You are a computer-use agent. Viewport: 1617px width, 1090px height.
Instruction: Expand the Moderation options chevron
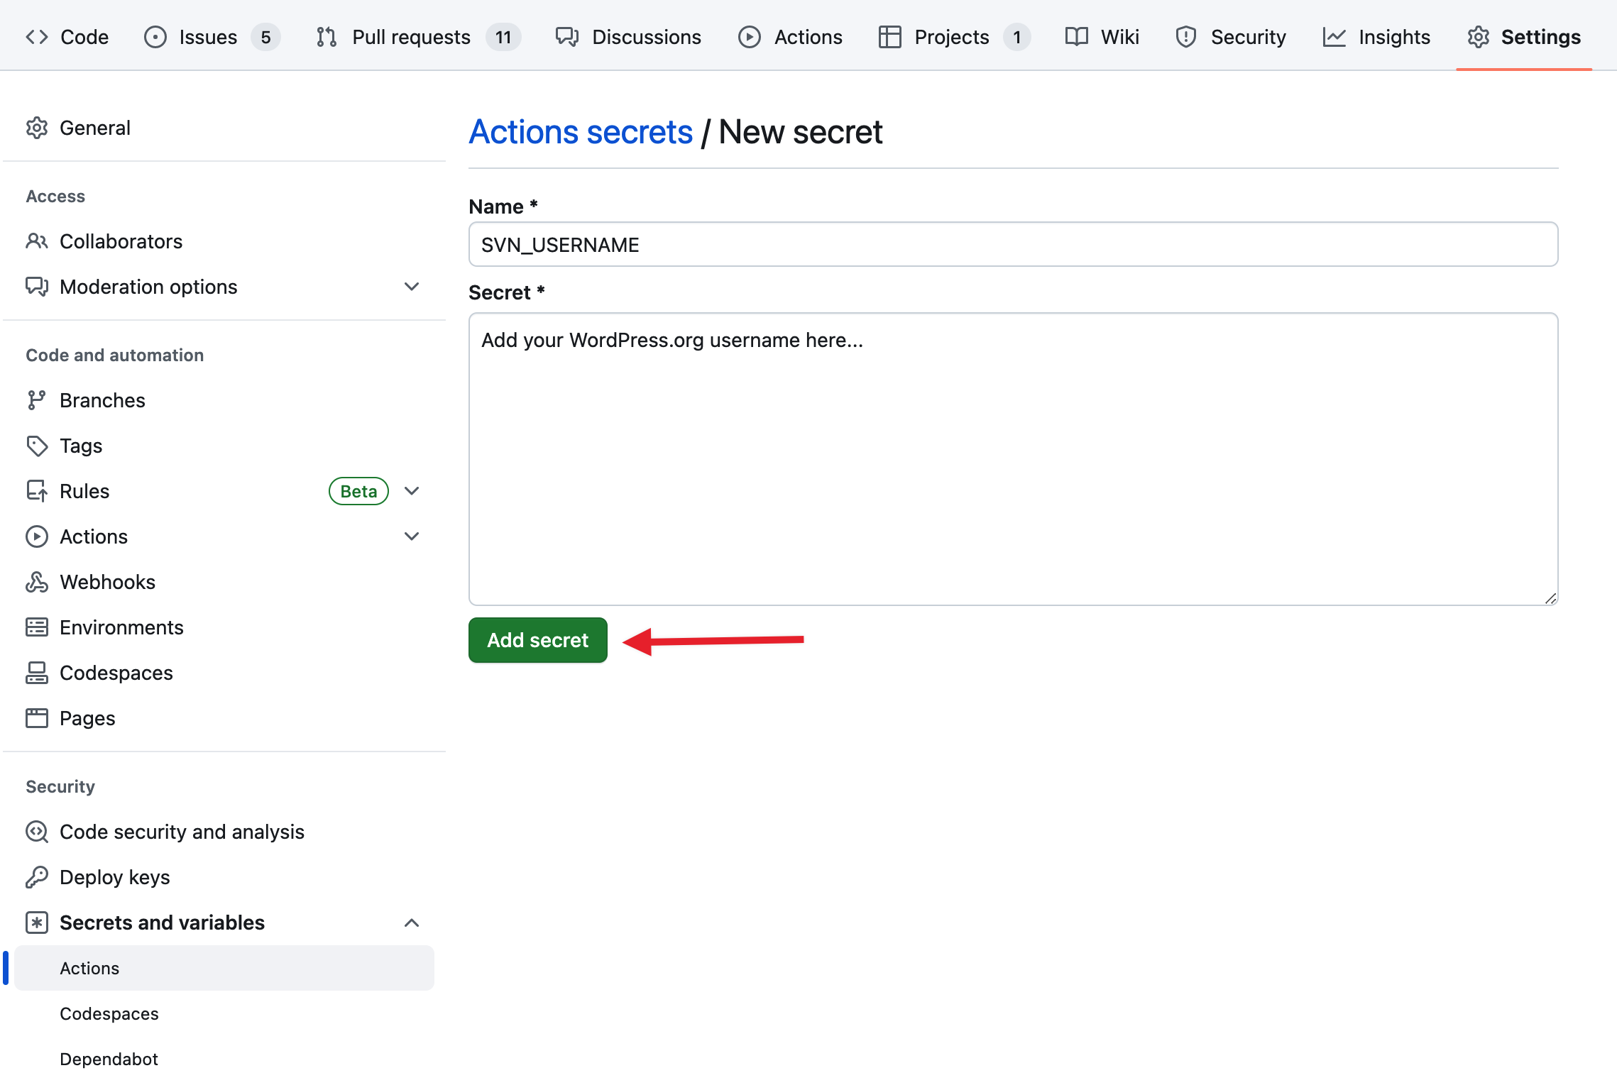pyautogui.click(x=412, y=287)
